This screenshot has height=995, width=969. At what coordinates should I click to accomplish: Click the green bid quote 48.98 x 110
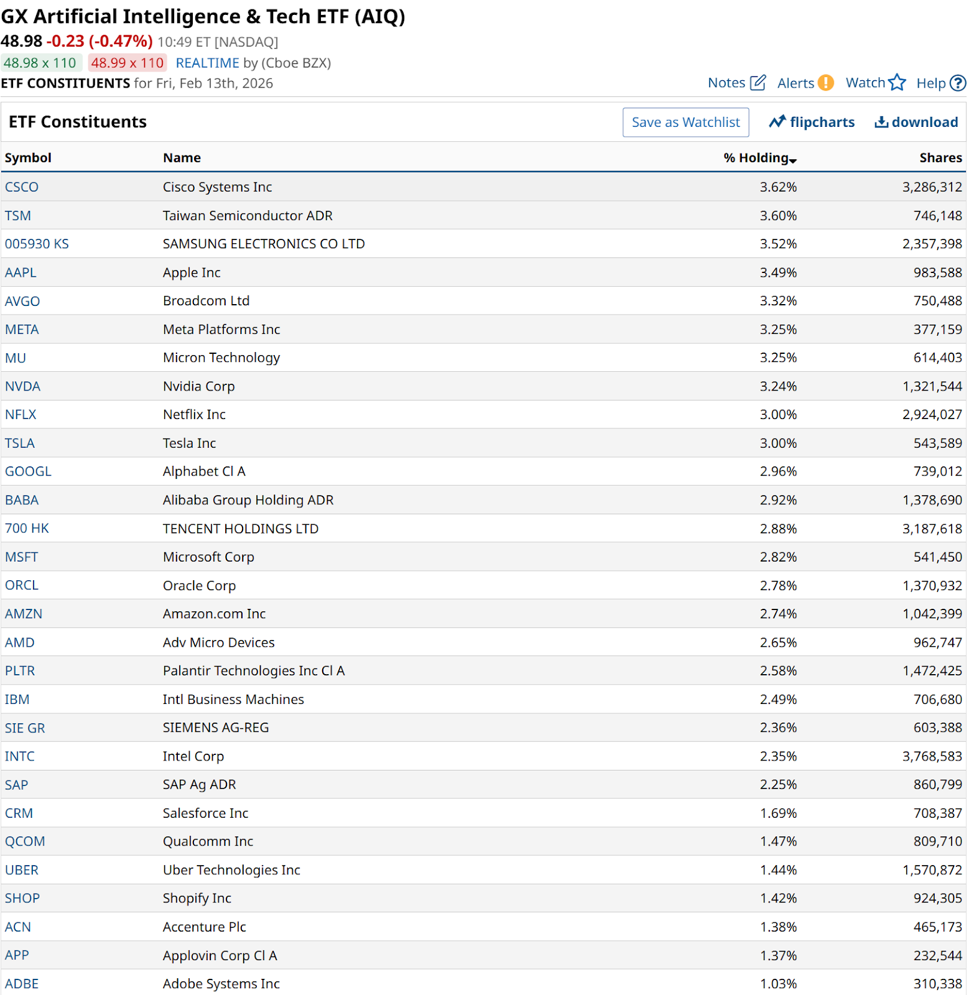[x=40, y=63]
